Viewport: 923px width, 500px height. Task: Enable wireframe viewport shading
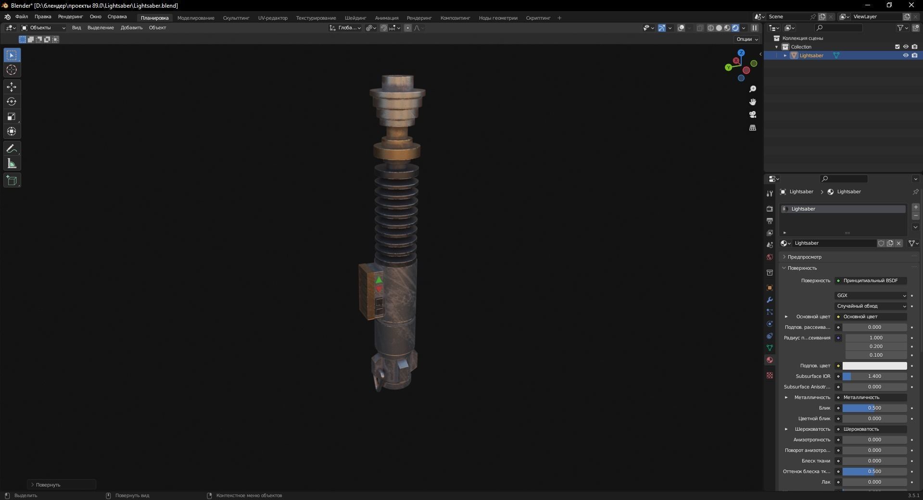coord(711,28)
